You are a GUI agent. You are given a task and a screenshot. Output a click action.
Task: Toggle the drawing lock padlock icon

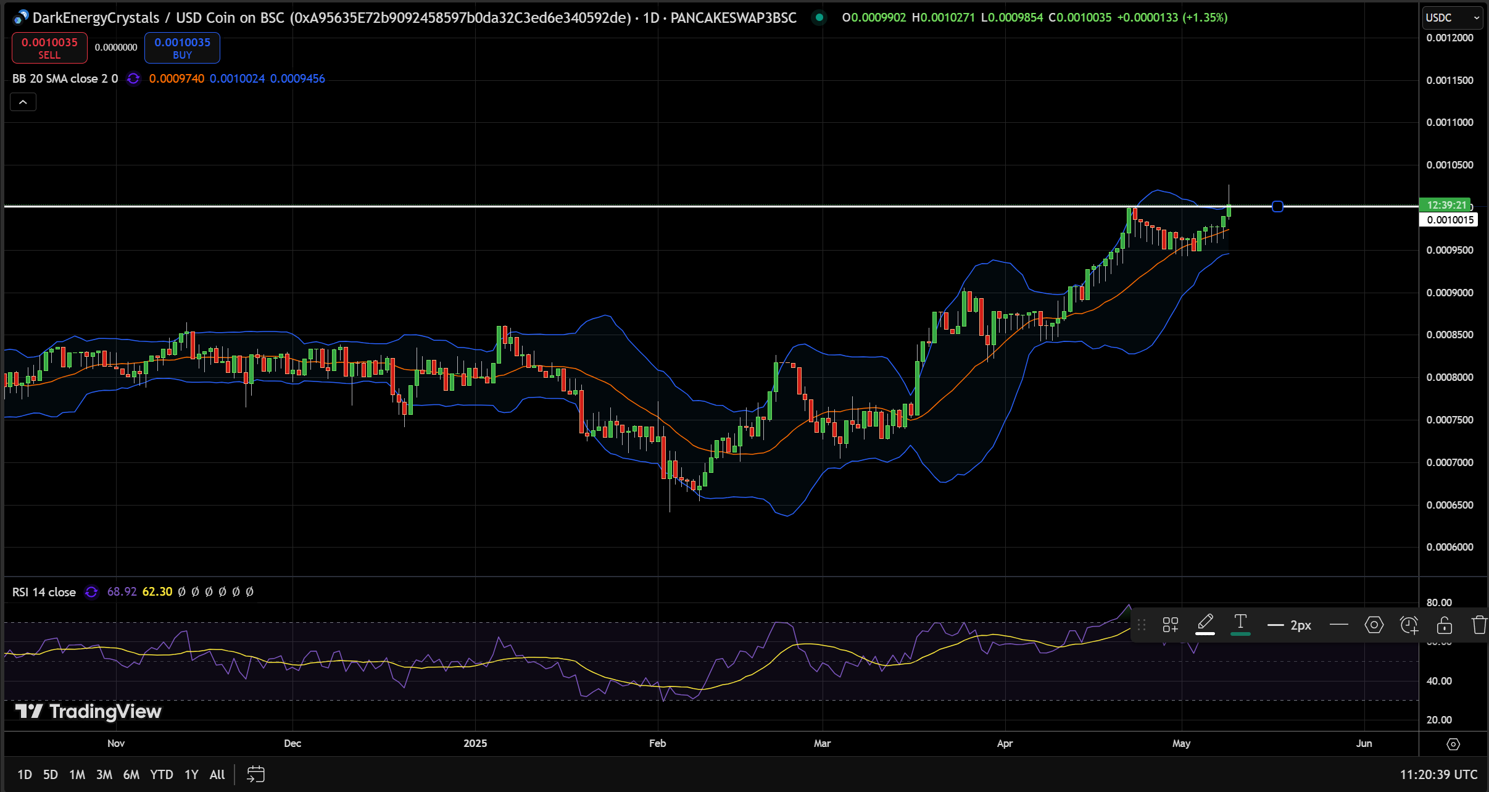(x=1445, y=625)
